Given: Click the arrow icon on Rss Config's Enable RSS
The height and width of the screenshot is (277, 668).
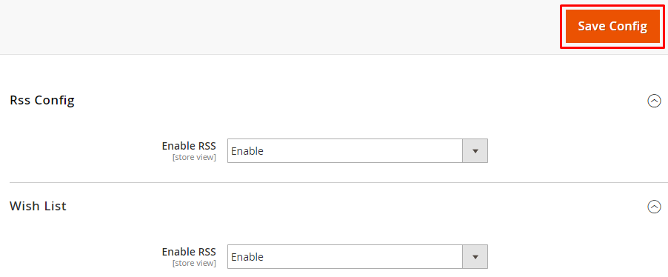Looking at the screenshot, I should 475,151.
